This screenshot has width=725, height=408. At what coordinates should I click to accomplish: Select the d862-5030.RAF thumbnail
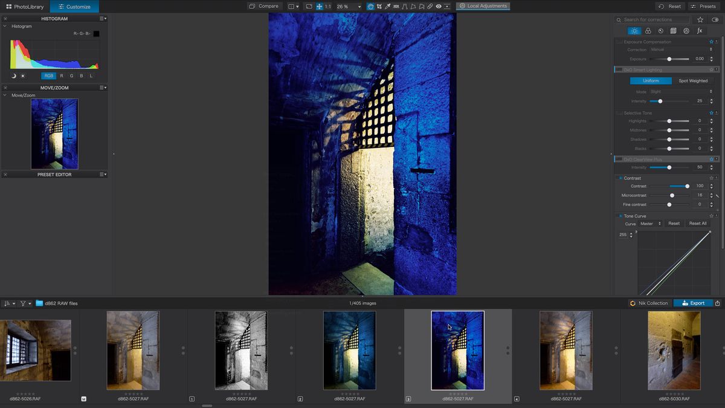(674, 351)
